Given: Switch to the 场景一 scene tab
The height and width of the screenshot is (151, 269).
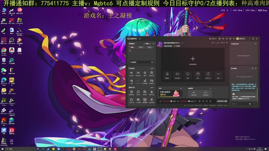Looking at the screenshot, I should (x=133, y=47).
